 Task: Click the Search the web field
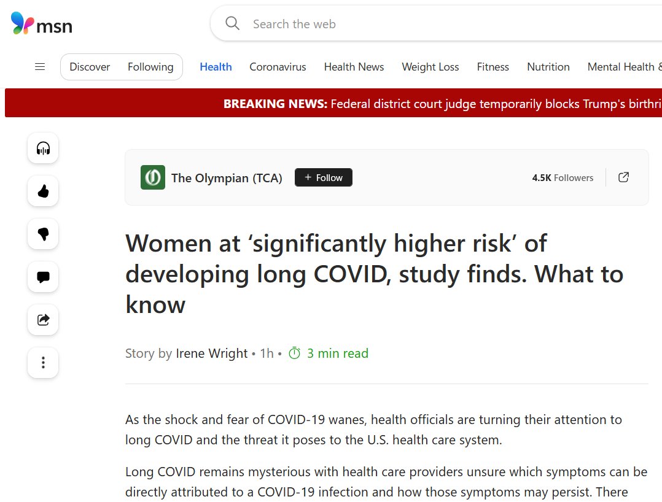pos(430,24)
